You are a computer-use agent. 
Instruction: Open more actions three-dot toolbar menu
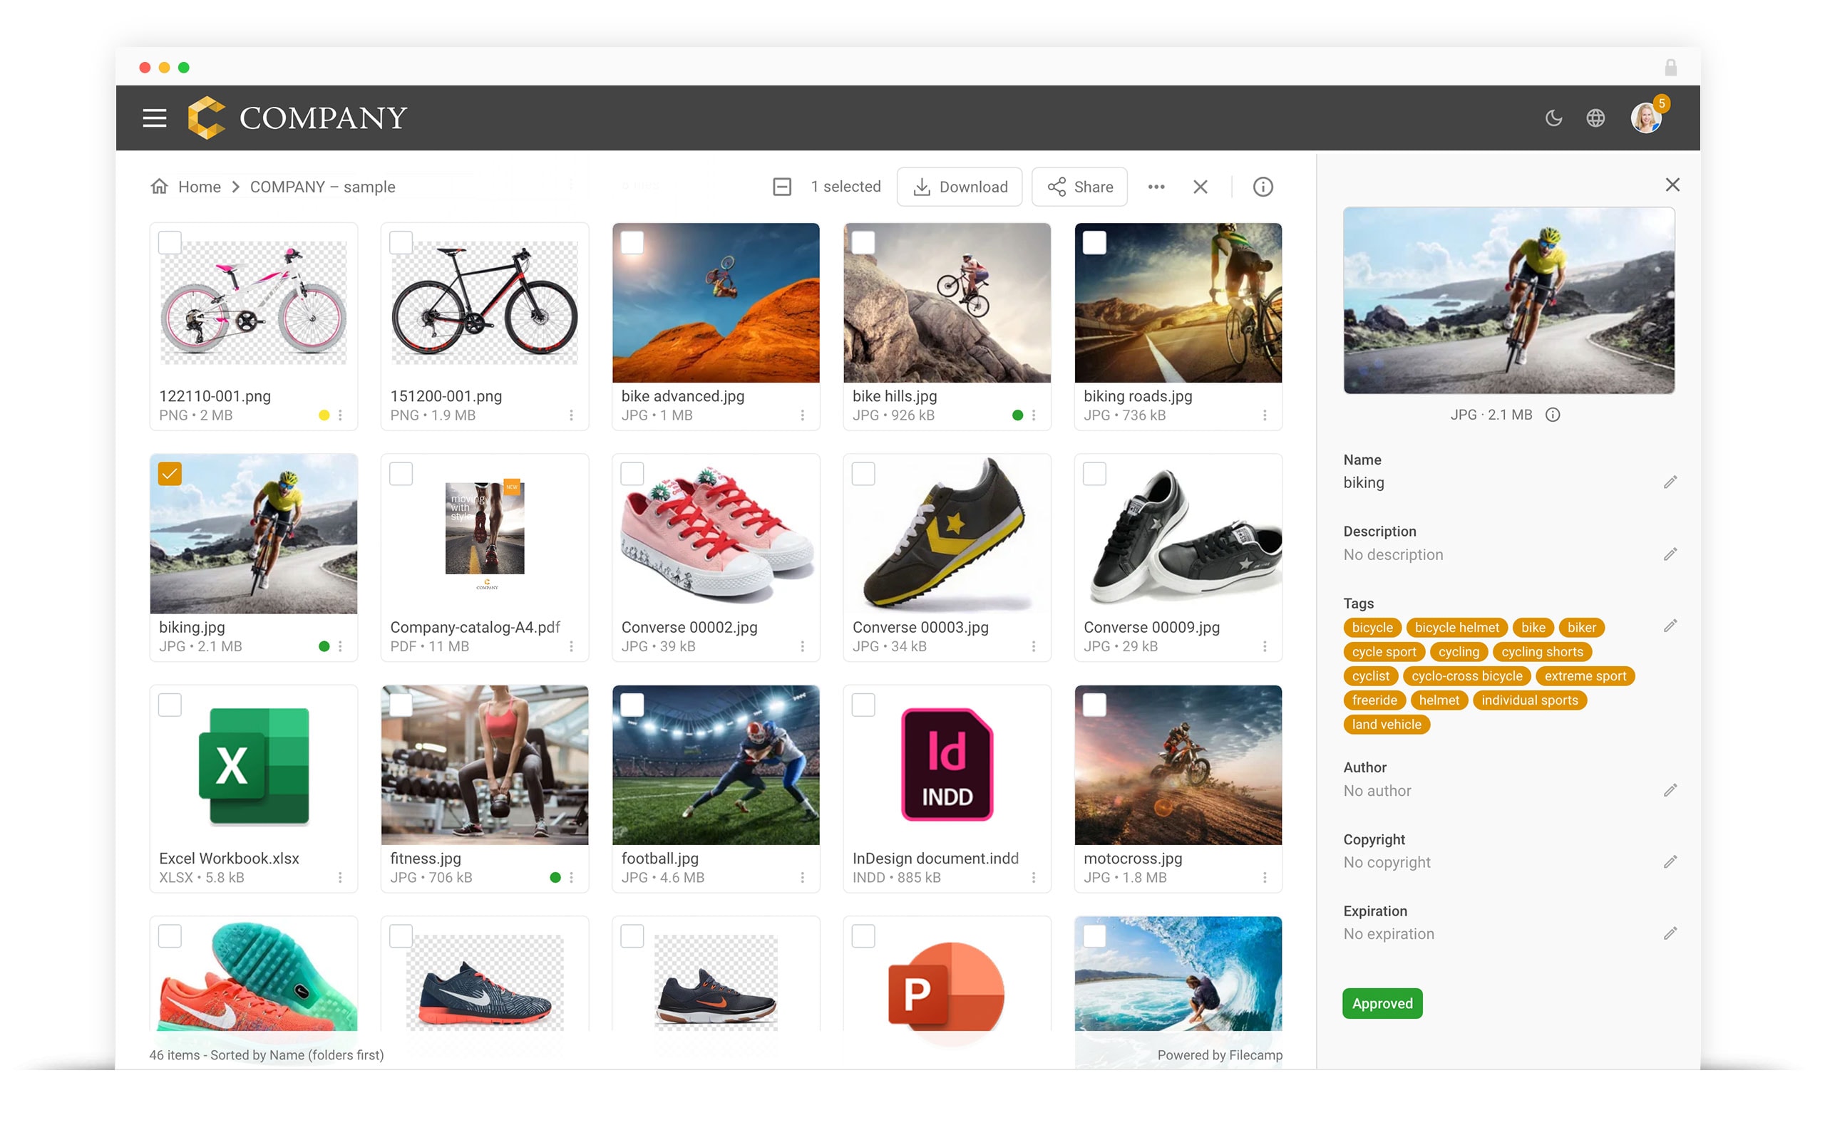click(x=1156, y=186)
